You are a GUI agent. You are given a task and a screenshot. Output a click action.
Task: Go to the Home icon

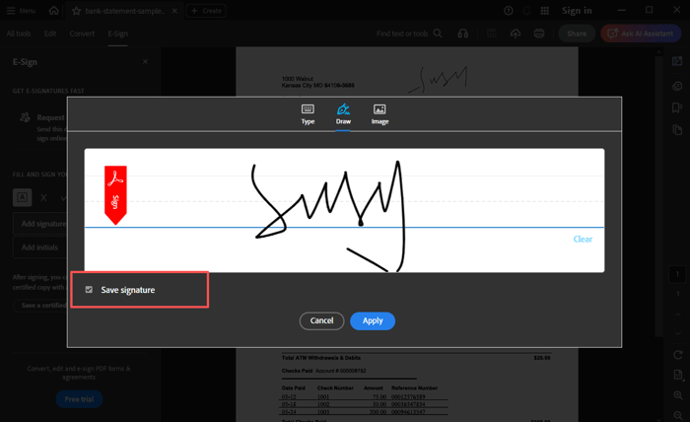tap(53, 11)
